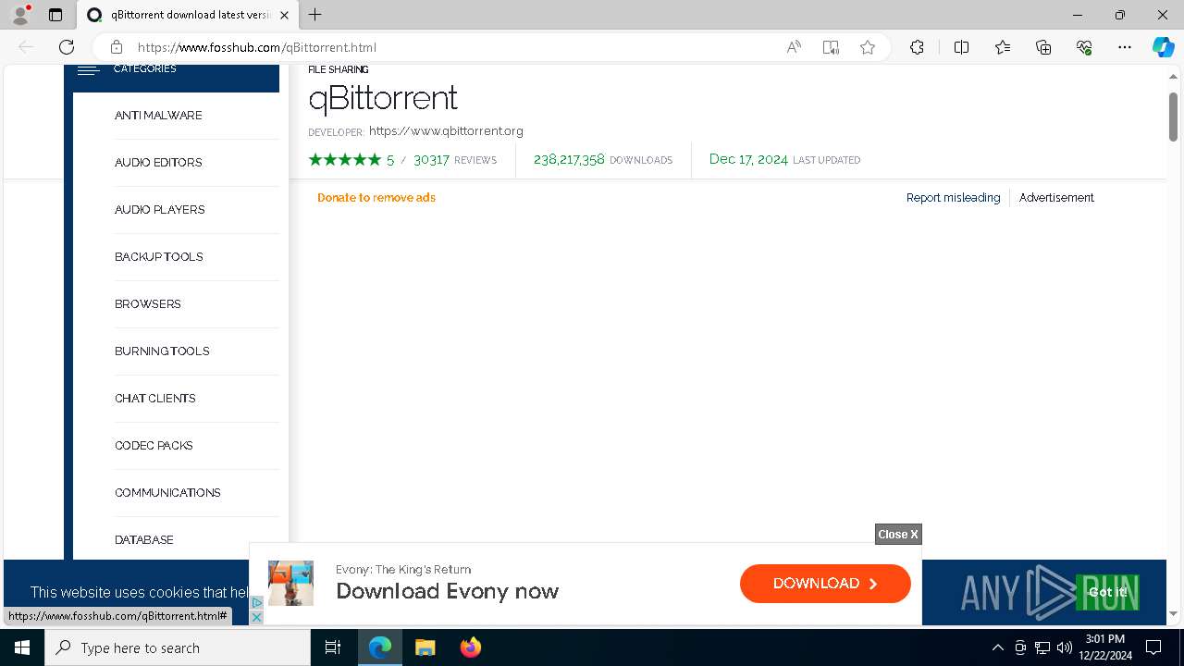Dismiss ad via small X icon
The height and width of the screenshot is (666, 1184).
click(x=257, y=617)
